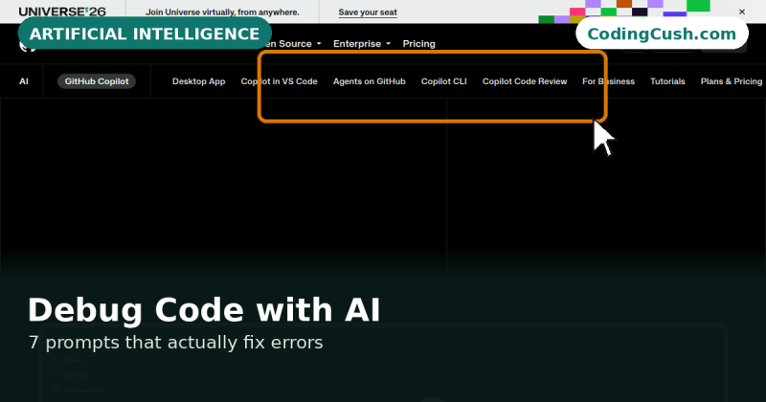Expand the Enterprise dropdown menu
Image resolution: width=766 pixels, height=402 pixels.
click(x=362, y=43)
